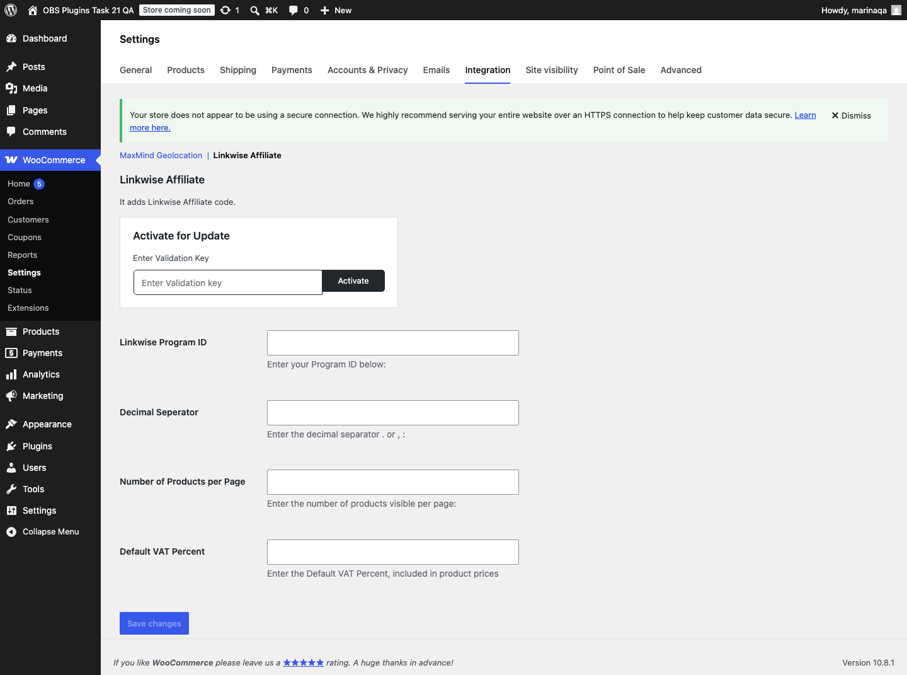Click the user avatar next to Howdy
Screen dimensions: 907x675
[896, 10]
